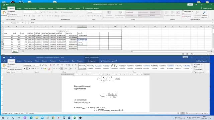
Task: Open Word text highlight color
Action: (x=45, y=69)
